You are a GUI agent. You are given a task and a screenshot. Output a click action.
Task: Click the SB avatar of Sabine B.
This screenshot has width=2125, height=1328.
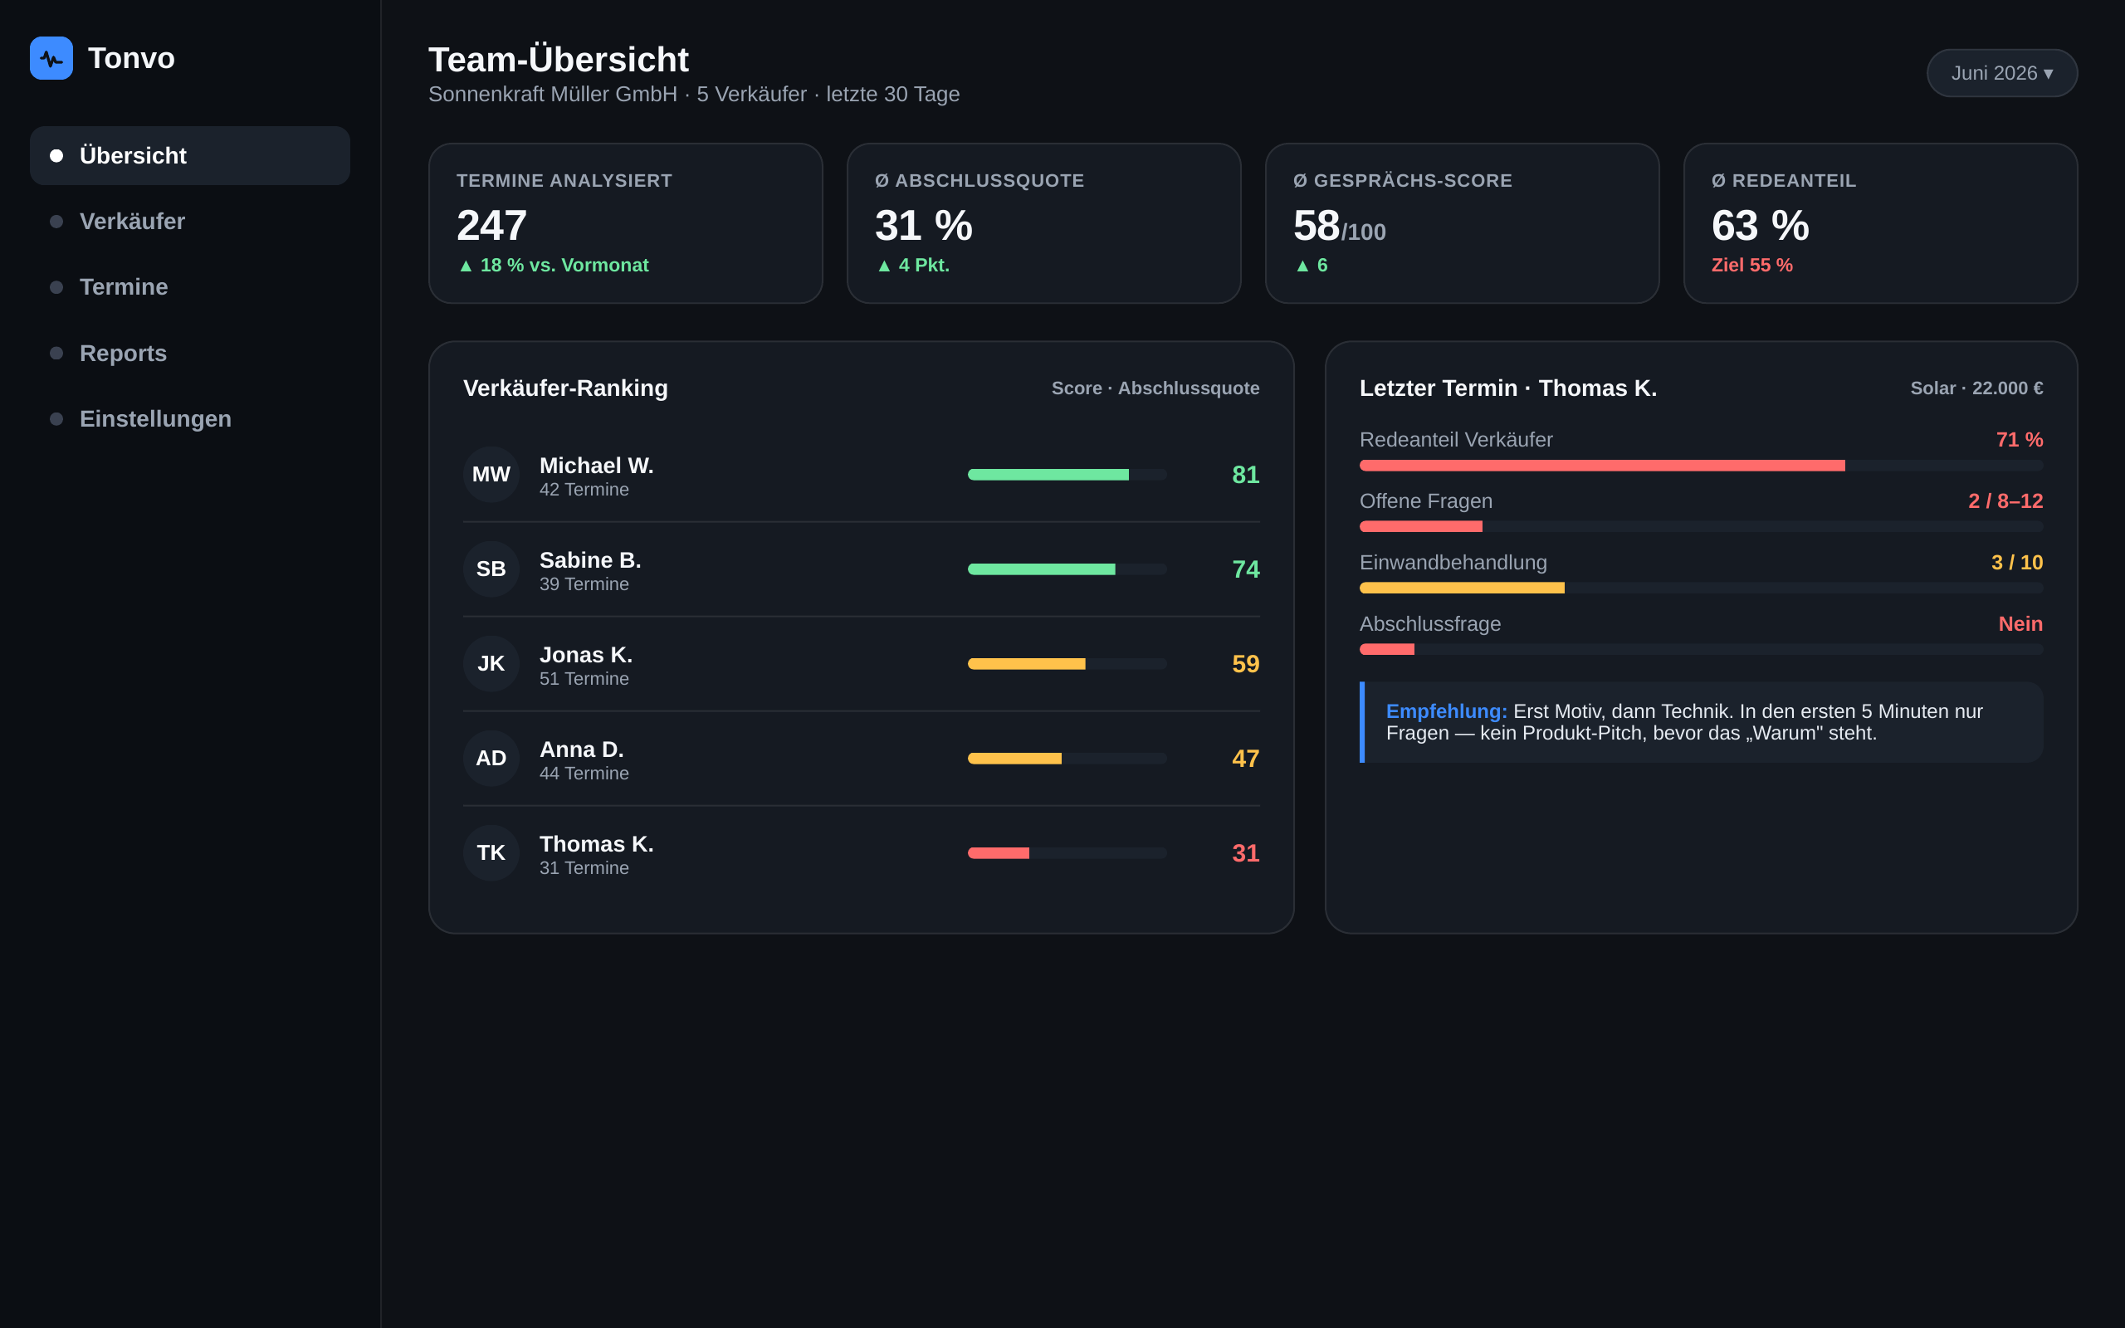click(491, 569)
